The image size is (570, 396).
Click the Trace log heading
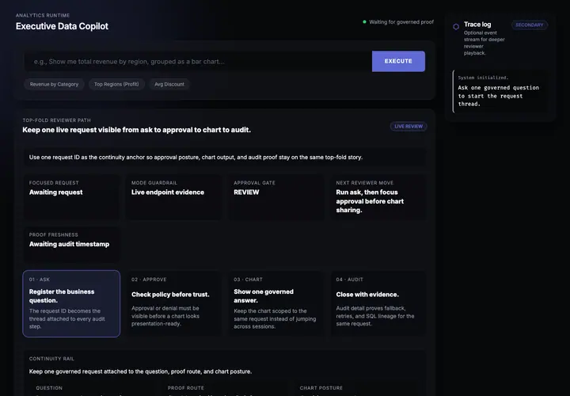(x=477, y=25)
